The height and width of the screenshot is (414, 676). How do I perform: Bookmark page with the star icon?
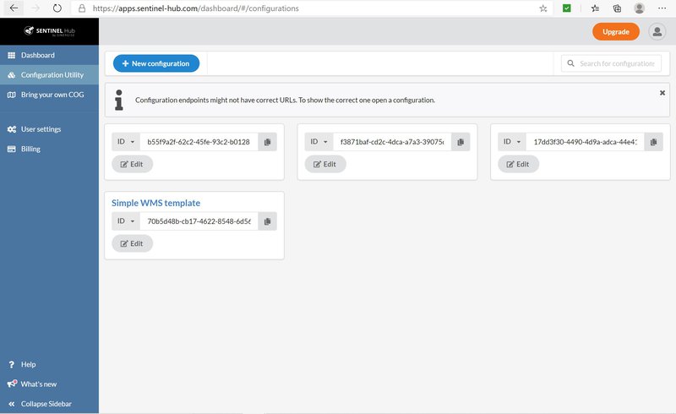tap(543, 8)
